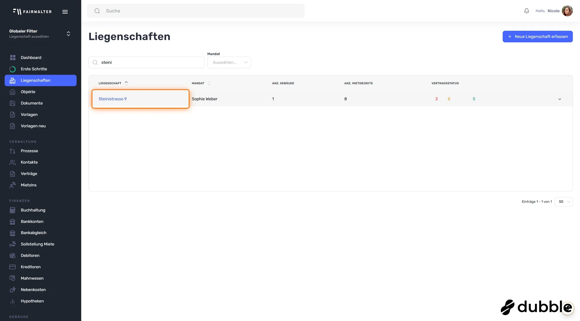The height and width of the screenshot is (321, 580).
Task: Click the orange contract status count 0
Action: click(449, 99)
